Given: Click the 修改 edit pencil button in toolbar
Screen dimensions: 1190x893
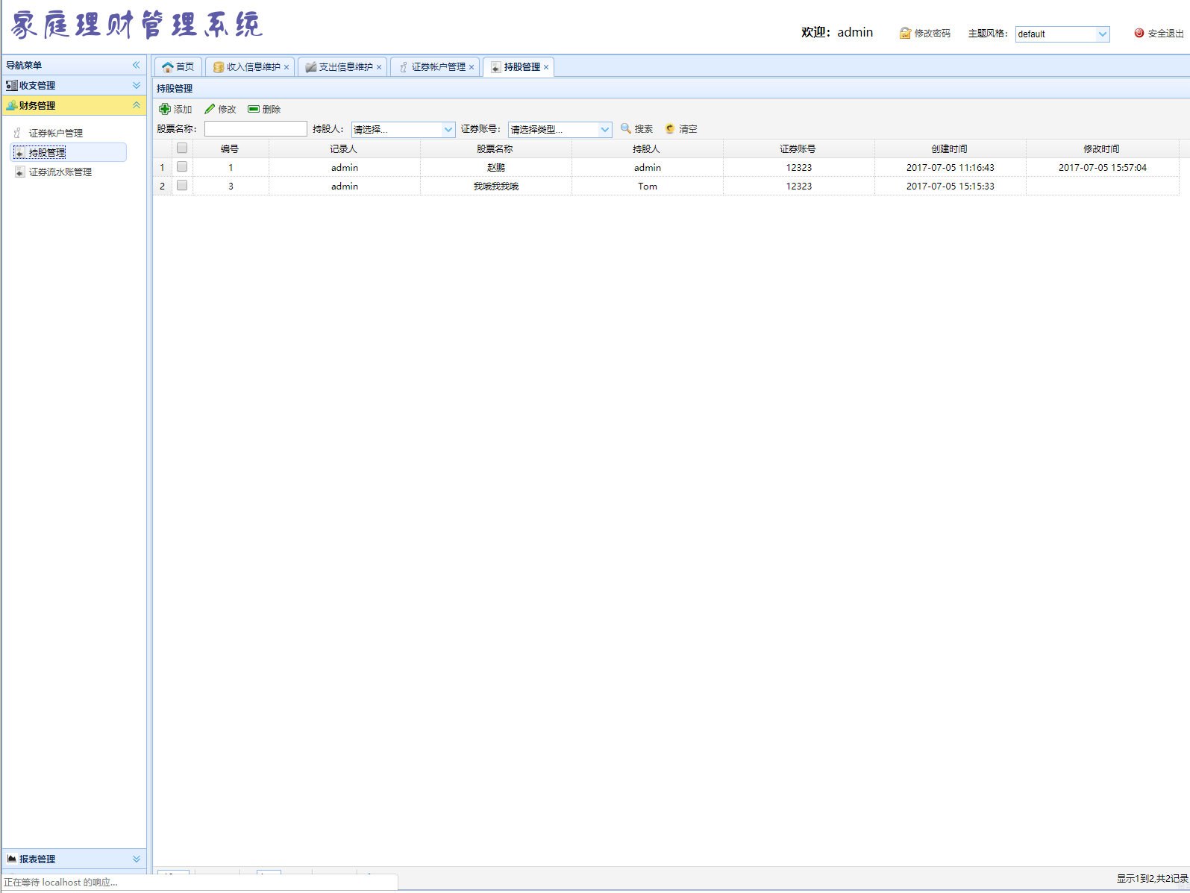Looking at the screenshot, I should (221, 109).
